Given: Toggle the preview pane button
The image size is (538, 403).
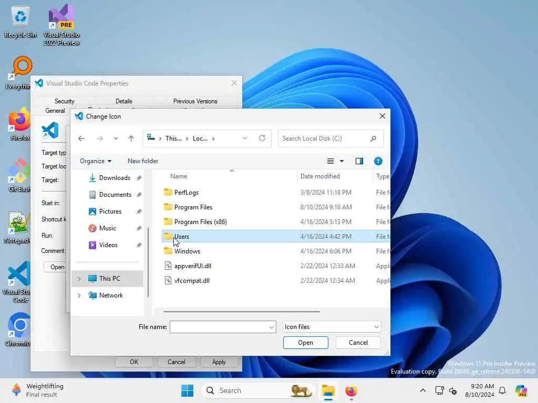Looking at the screenshot, I should click(x=359, y=161).
